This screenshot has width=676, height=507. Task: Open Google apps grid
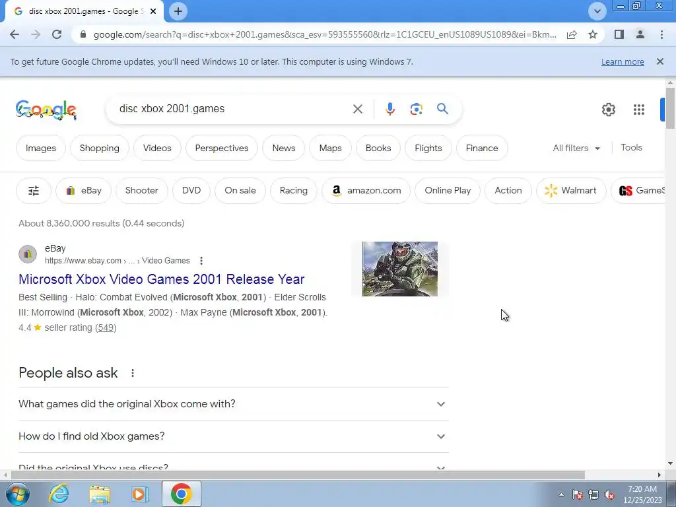tap(639, 110)
